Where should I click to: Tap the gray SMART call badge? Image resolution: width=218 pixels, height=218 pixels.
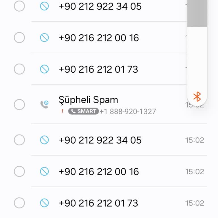83,111
